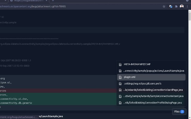Navigate to SelectExistingConnectionProfileDialogPage.java
Viewport: 191px width, 119px height.
(x=153, y=103)
